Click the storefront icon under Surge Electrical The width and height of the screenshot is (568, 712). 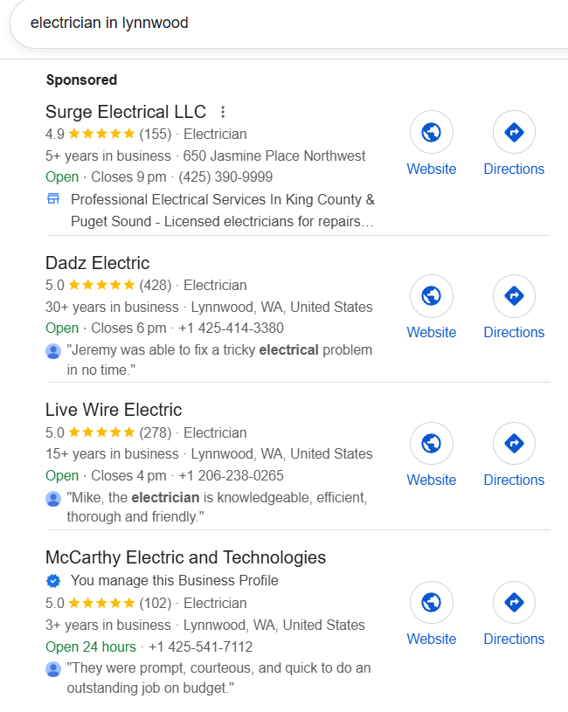pos(53,199)
